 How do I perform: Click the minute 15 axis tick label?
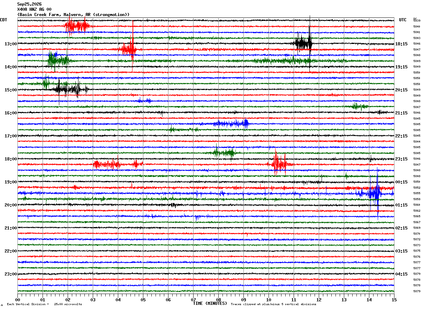pos(394,300)
